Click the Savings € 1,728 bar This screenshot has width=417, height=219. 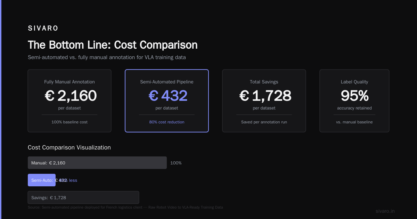point(83,197)
